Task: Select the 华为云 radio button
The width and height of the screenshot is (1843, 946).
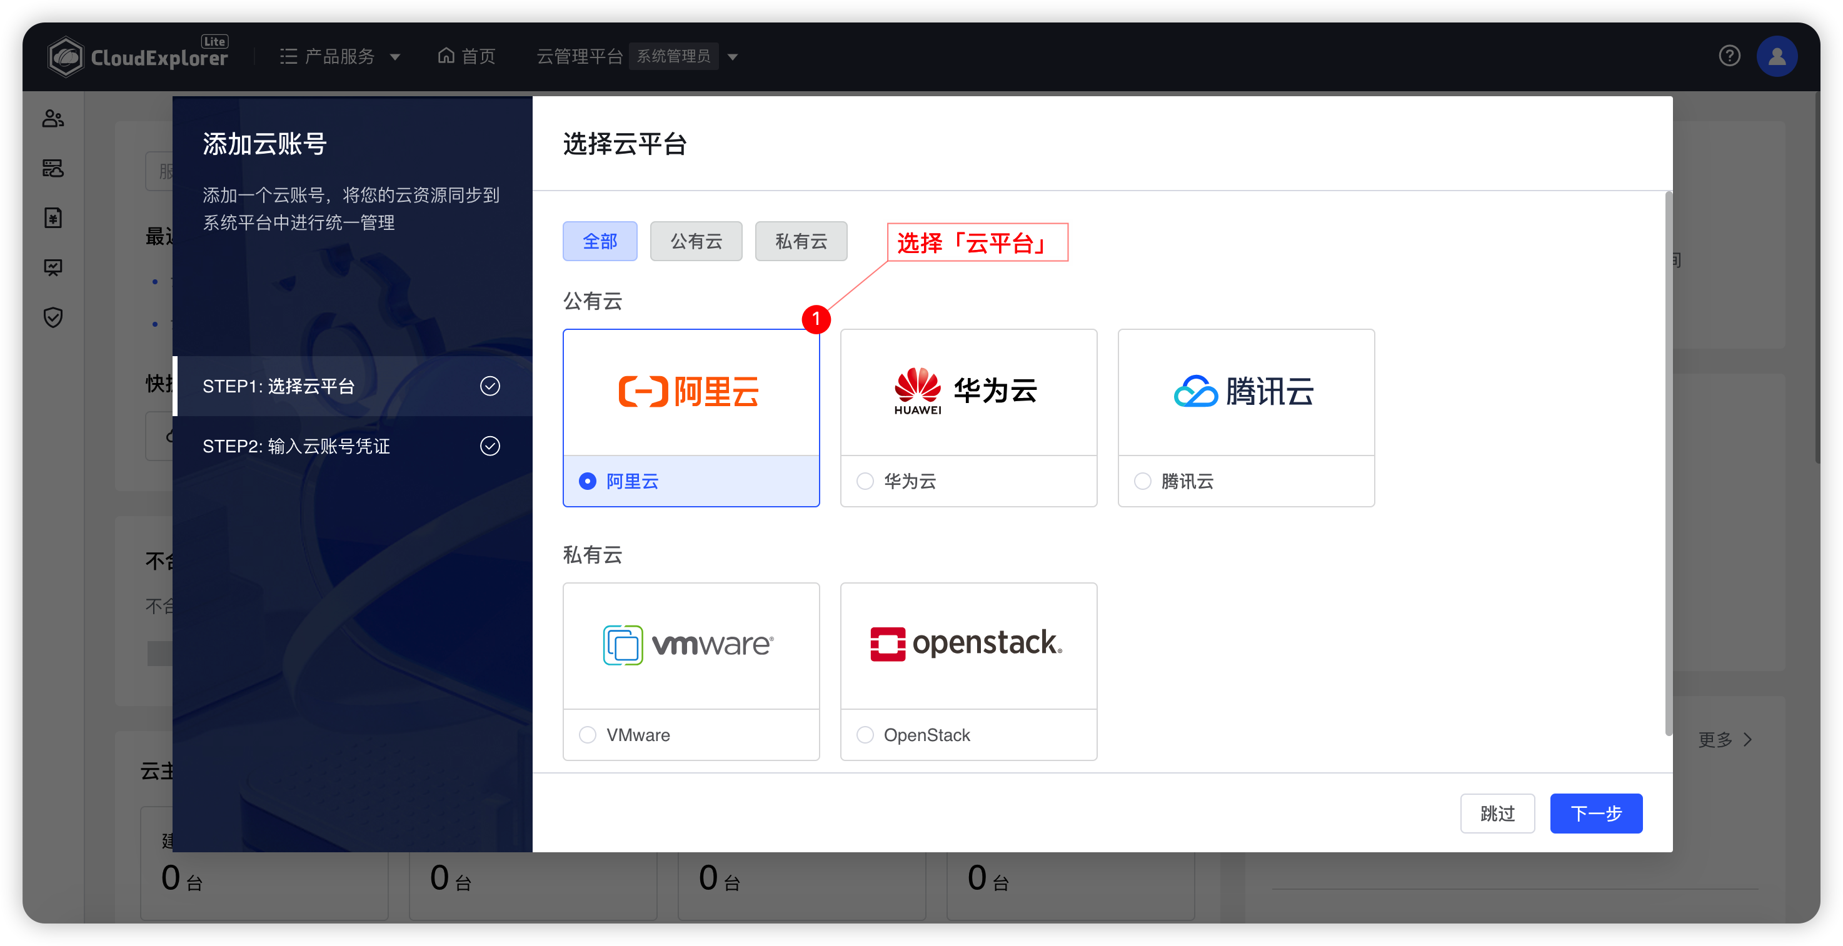Action: point(865,481)
